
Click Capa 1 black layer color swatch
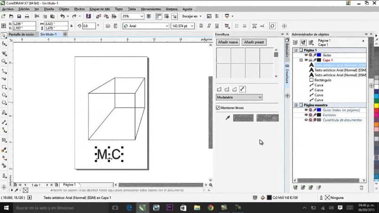coord(319,60)
